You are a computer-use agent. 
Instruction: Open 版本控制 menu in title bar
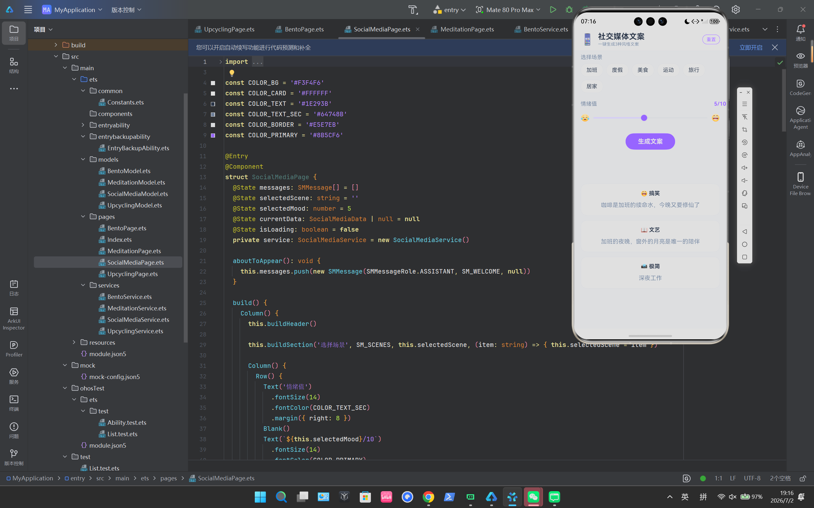point(126,10)
